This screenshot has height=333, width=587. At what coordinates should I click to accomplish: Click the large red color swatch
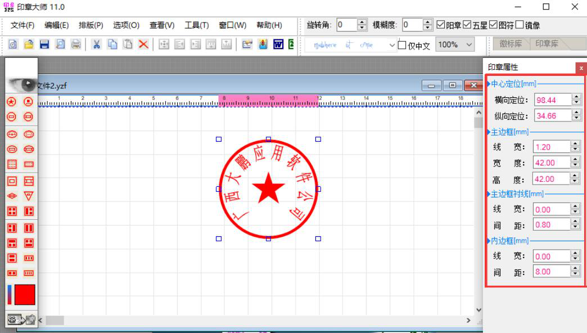(x=25, y=294)
